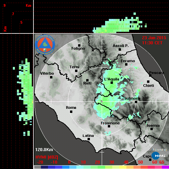Click the '-10' scale value
Image resolution: width=169 pixels, height=169 pixels.
pyautogui.click(x=54, y=162)
